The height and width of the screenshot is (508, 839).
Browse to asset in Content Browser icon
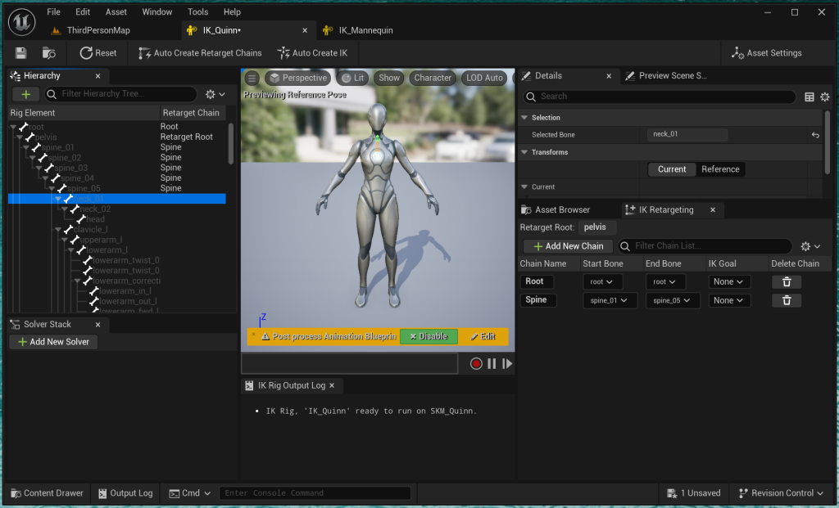tap(48, 53)
